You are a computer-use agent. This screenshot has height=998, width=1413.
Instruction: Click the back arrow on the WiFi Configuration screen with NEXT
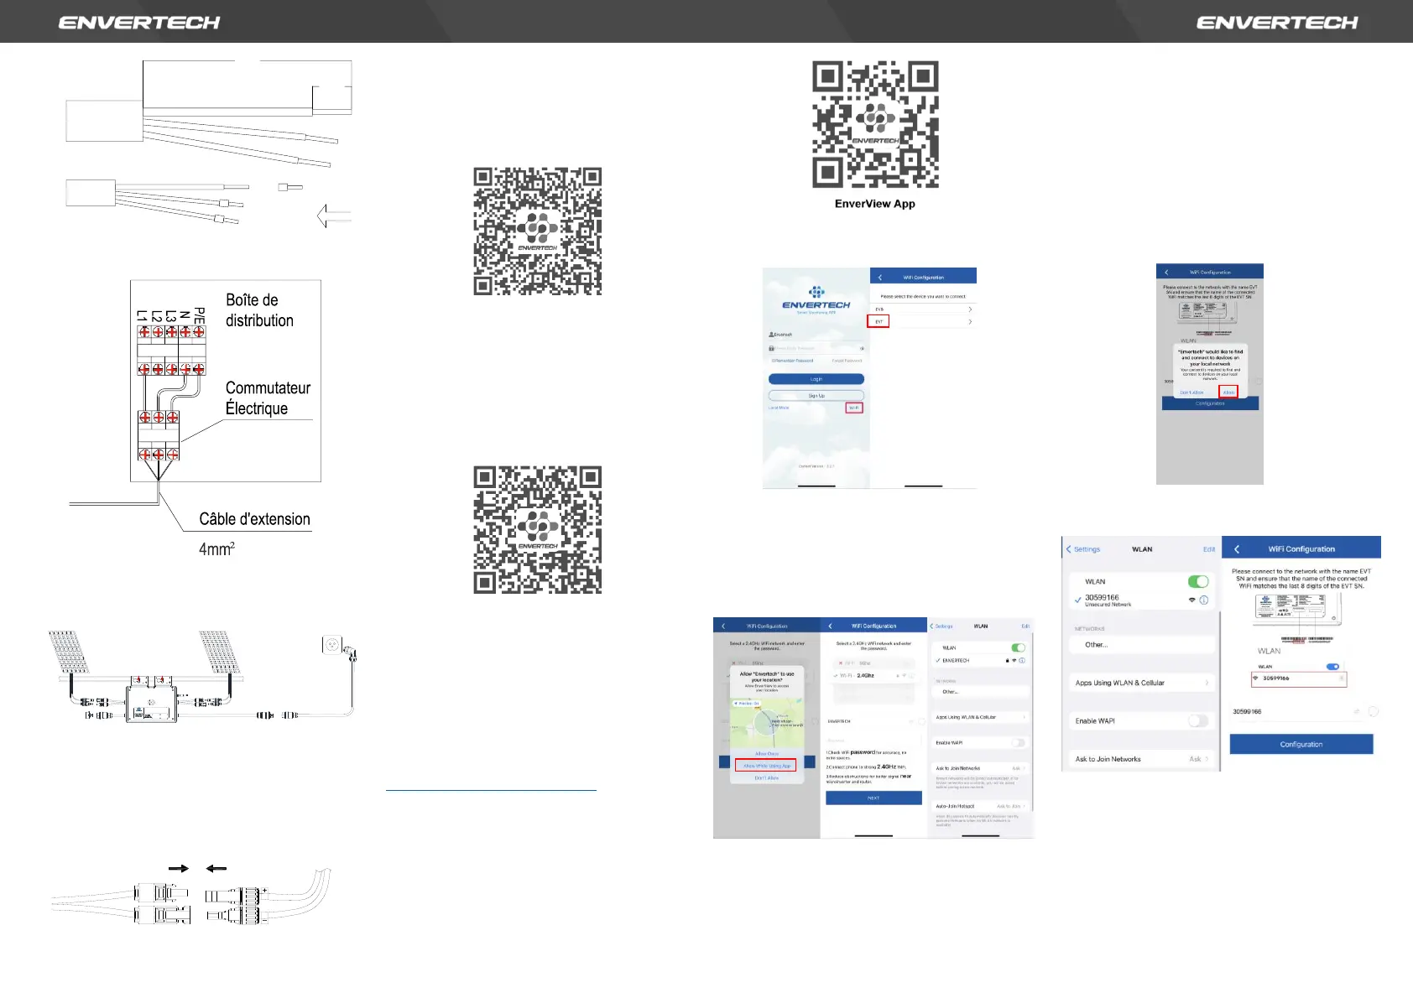tap(830, 626)
